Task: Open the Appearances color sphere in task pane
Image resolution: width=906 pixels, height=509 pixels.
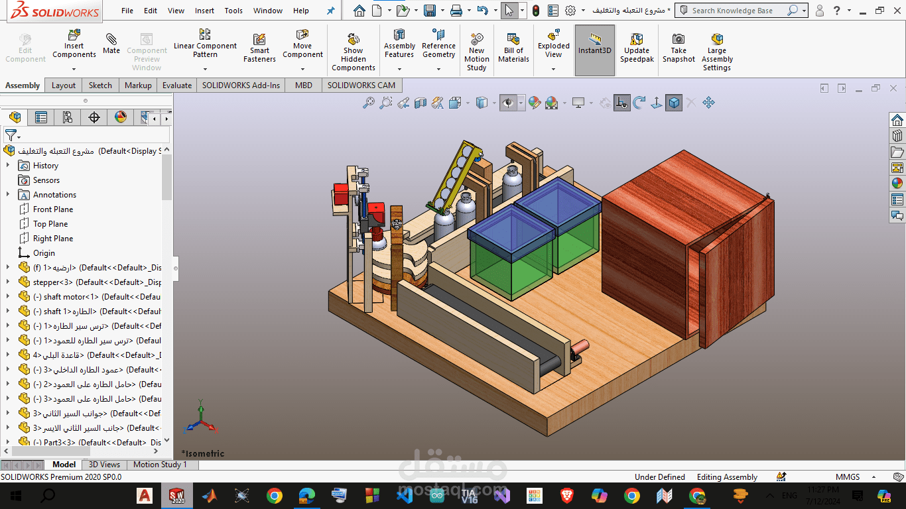Action: tap(897, 184)
